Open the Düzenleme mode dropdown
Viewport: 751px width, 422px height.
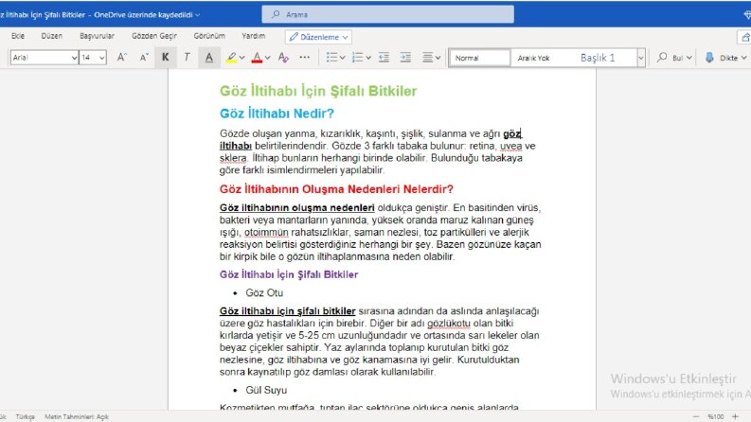[x=318, y=37]
